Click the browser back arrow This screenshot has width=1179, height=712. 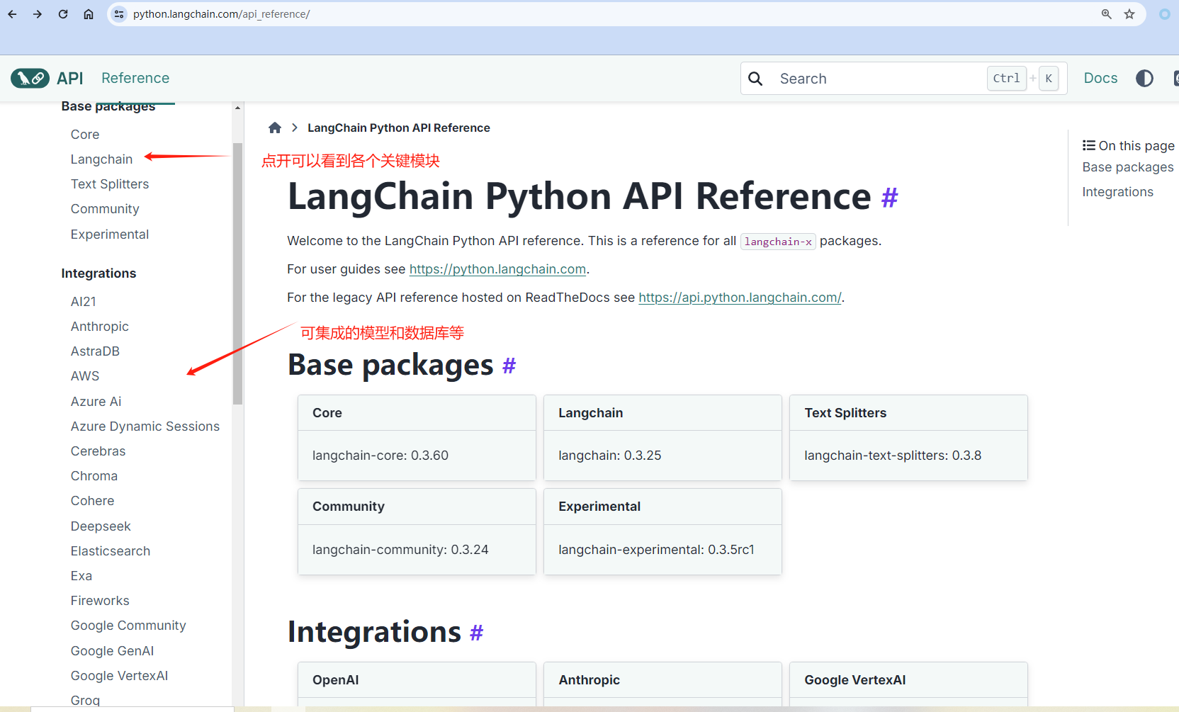tap(12, 13)
